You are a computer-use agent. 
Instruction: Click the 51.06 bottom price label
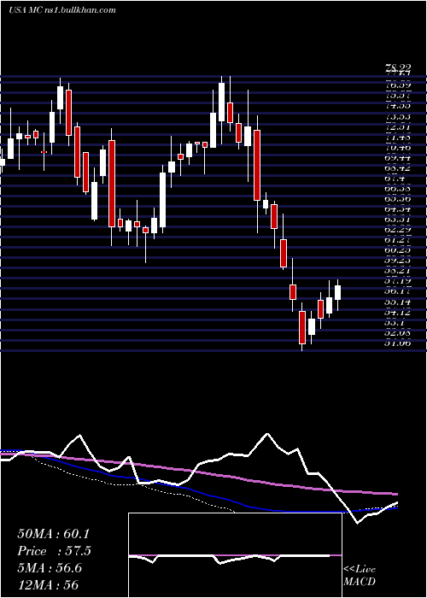398,343
